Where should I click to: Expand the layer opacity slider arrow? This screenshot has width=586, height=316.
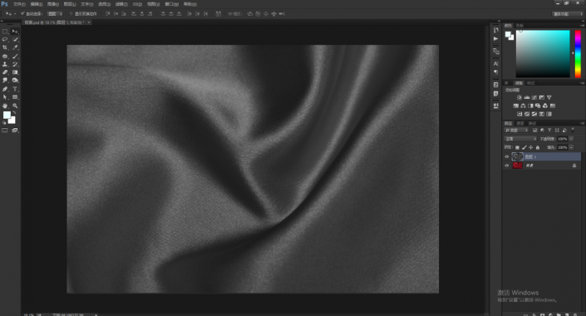(x=571, y=139)
